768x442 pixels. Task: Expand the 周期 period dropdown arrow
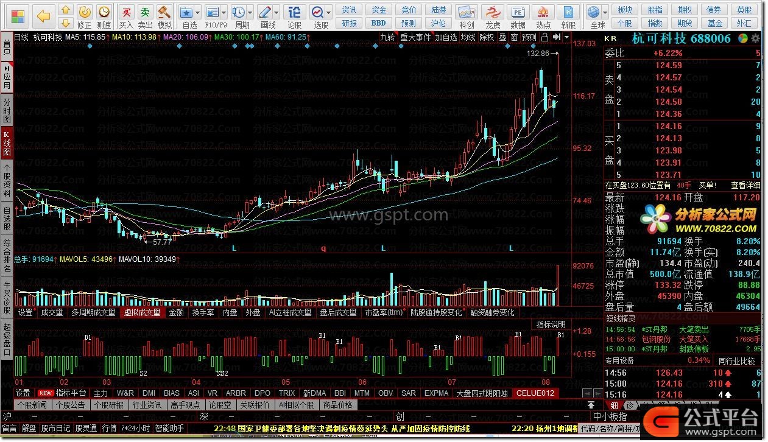[x=250, y=12]
